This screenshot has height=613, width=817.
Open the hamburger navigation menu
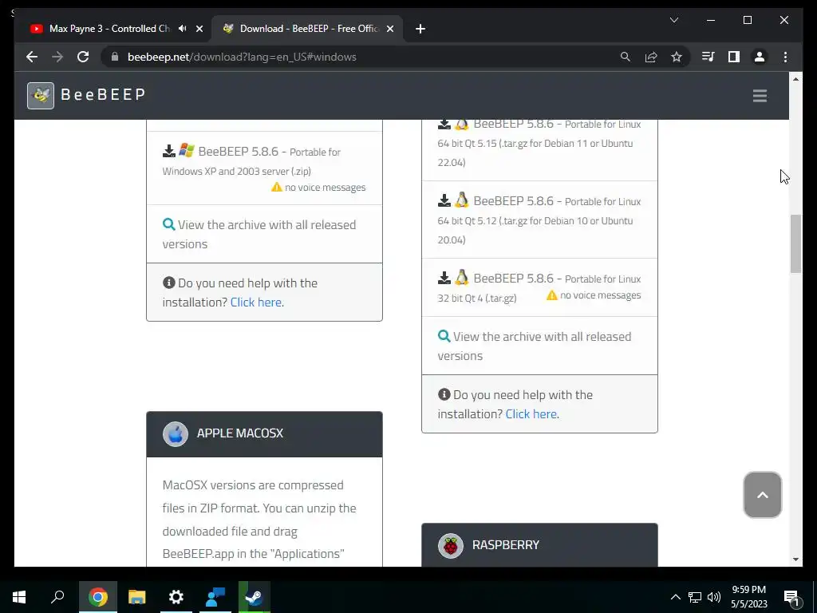760,96
